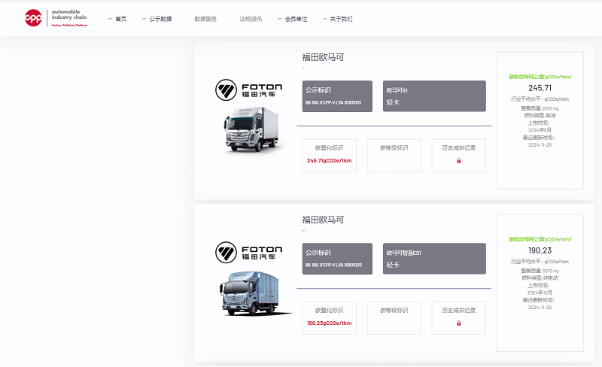Click the white 欧马可S1 truck image
Viewport: 602px width, 367px height.
[252, 130]
